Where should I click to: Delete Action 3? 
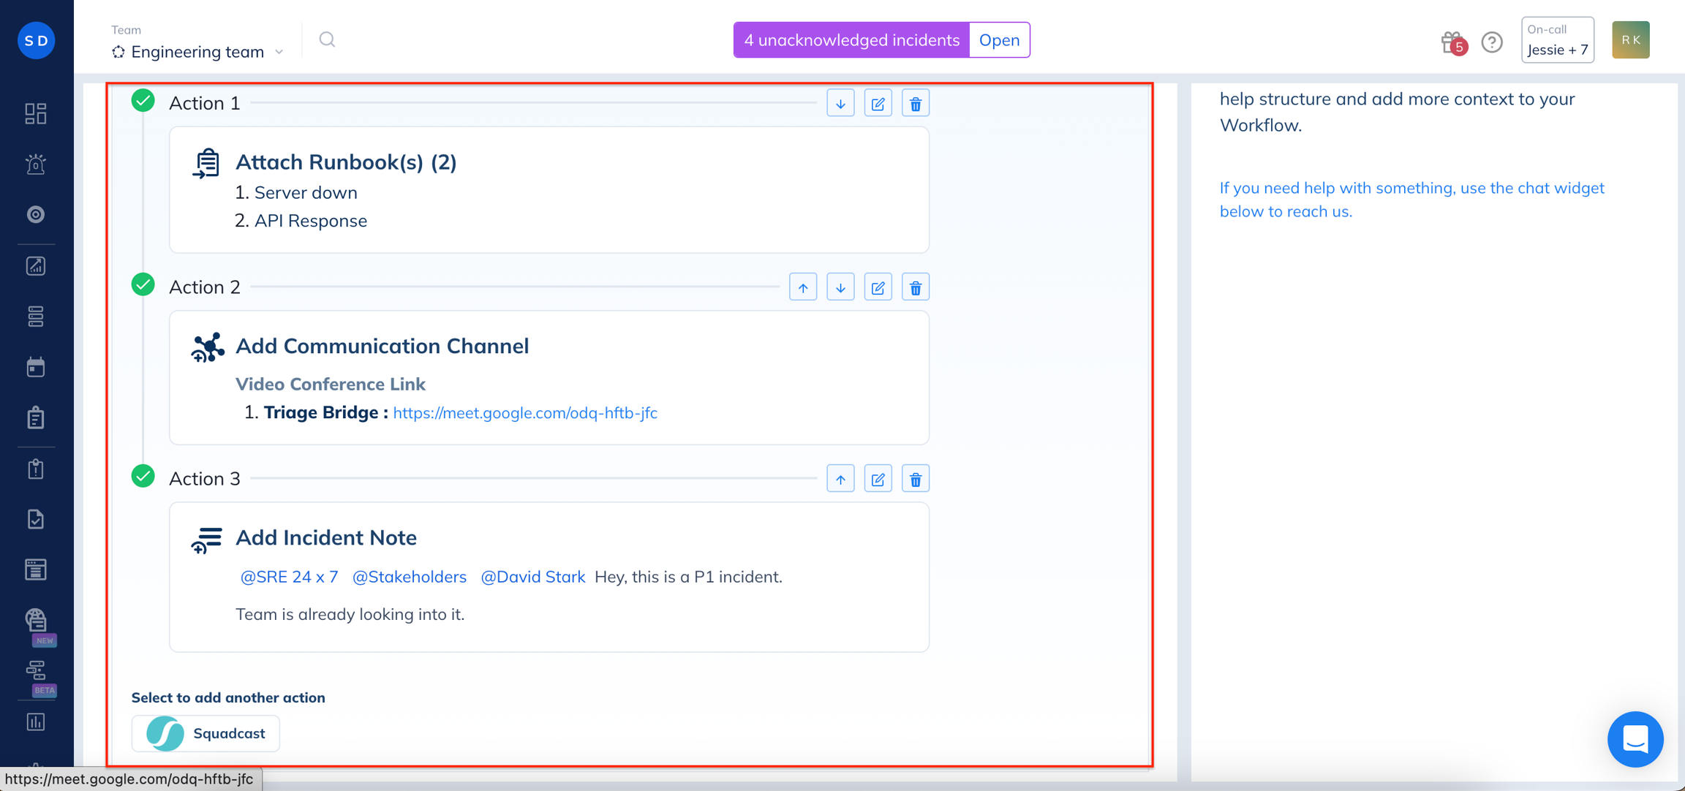pyautogui.click(x=915, y=479)
